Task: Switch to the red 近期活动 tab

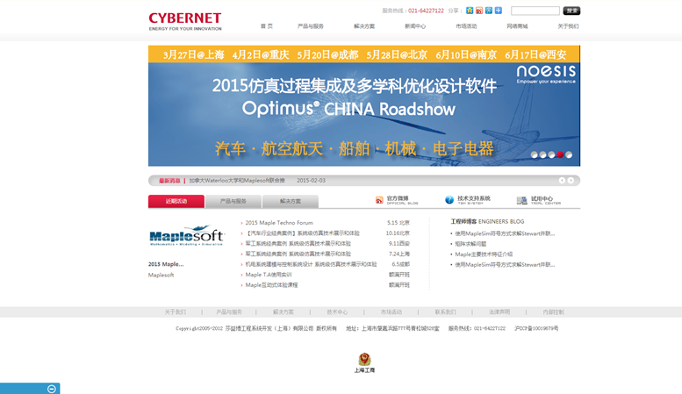Action: coord(176,201)
